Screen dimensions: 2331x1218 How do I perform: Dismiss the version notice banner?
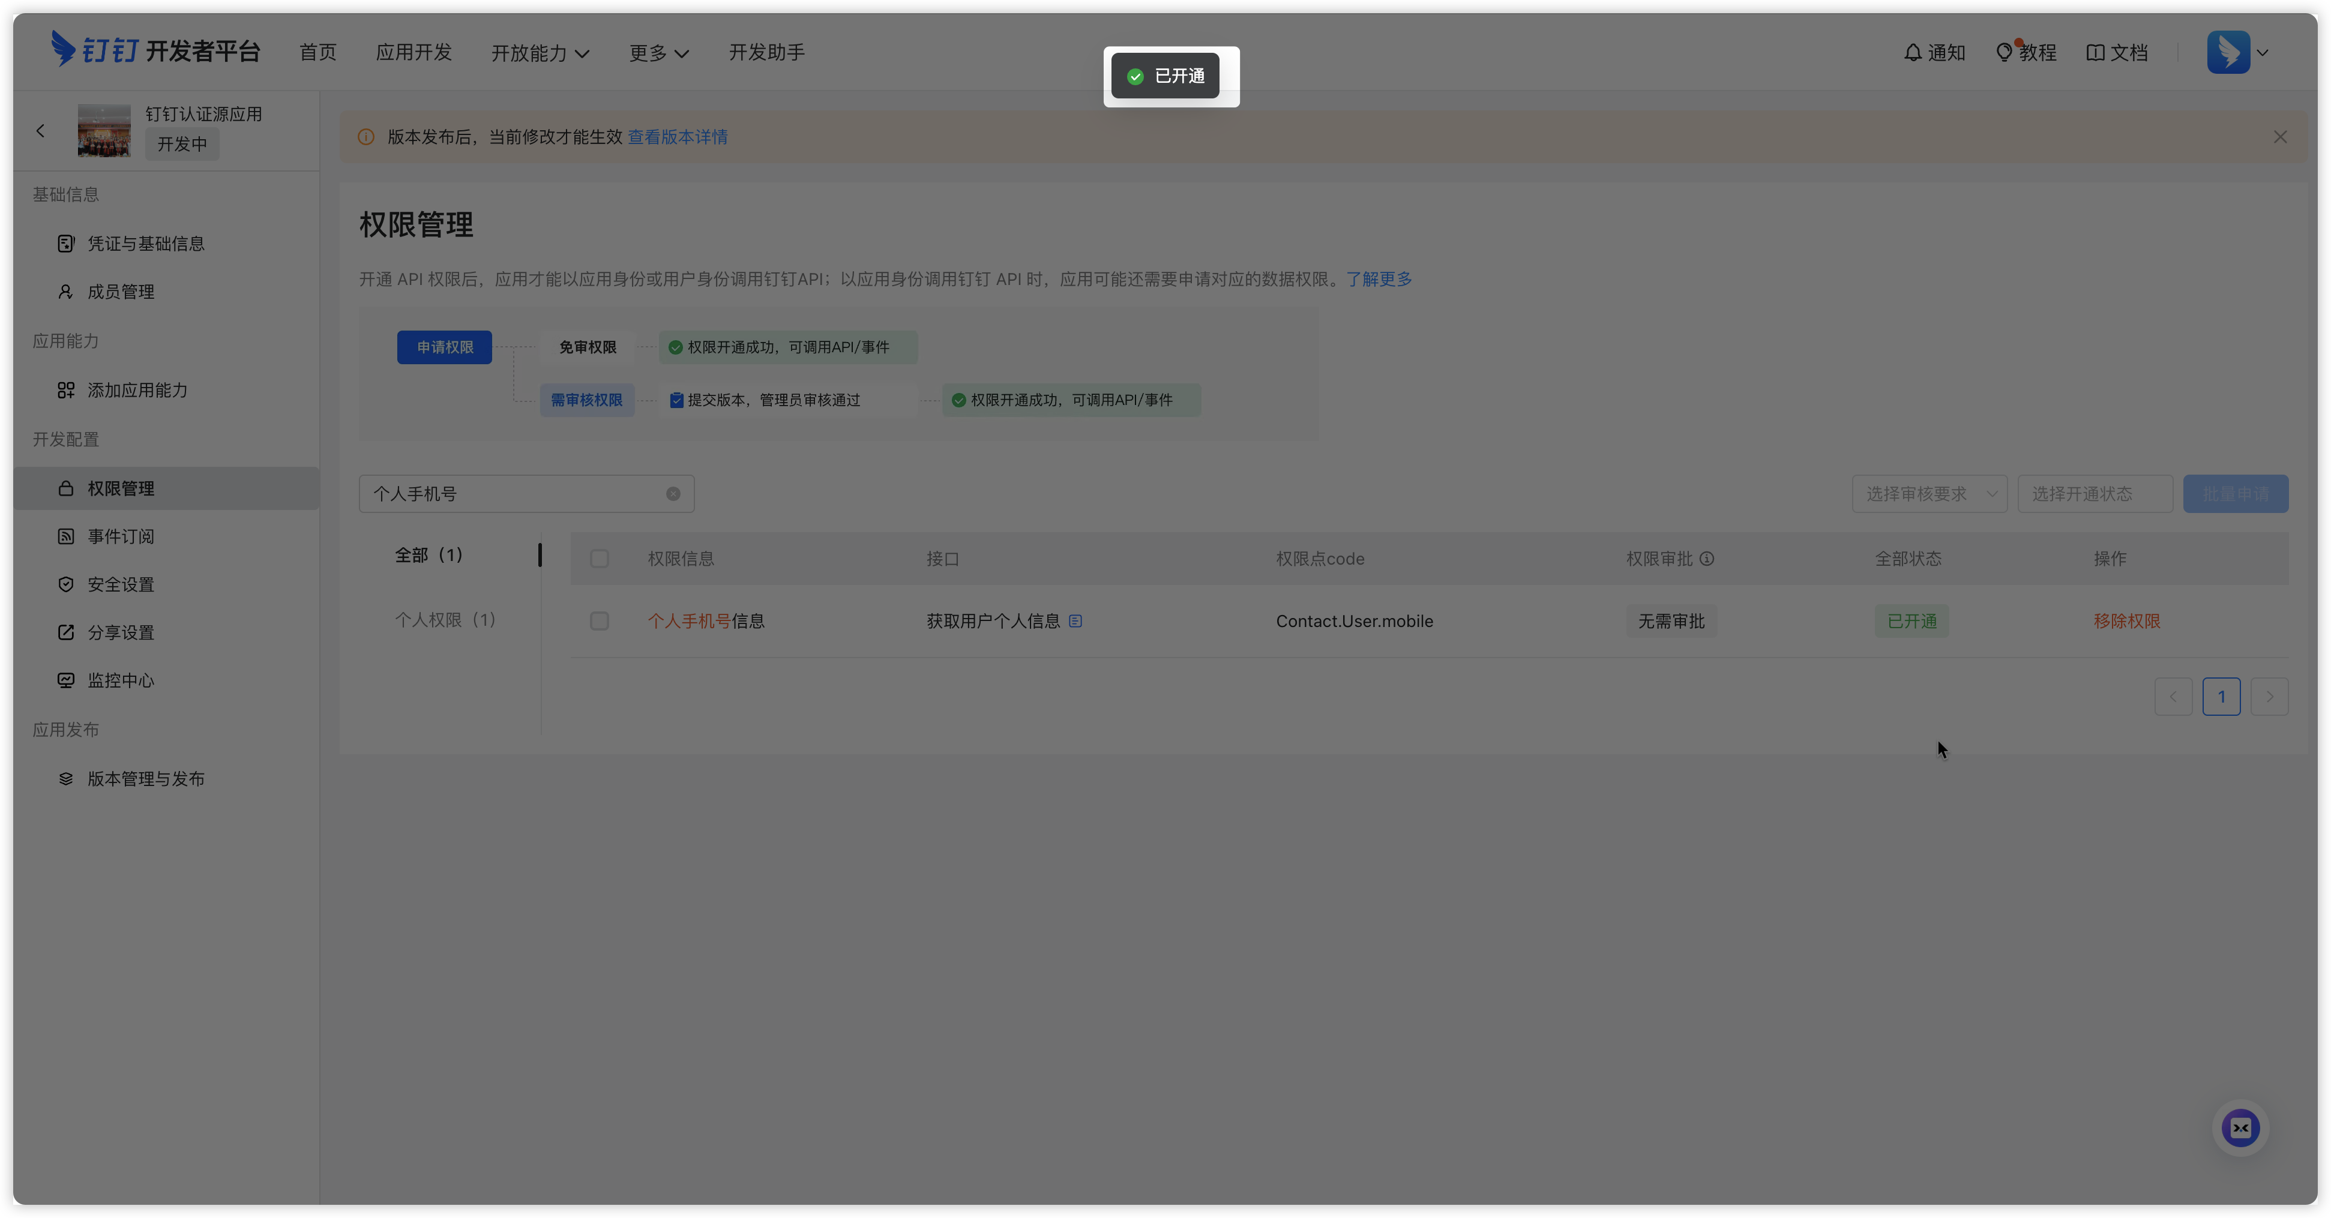(2279, 137)
